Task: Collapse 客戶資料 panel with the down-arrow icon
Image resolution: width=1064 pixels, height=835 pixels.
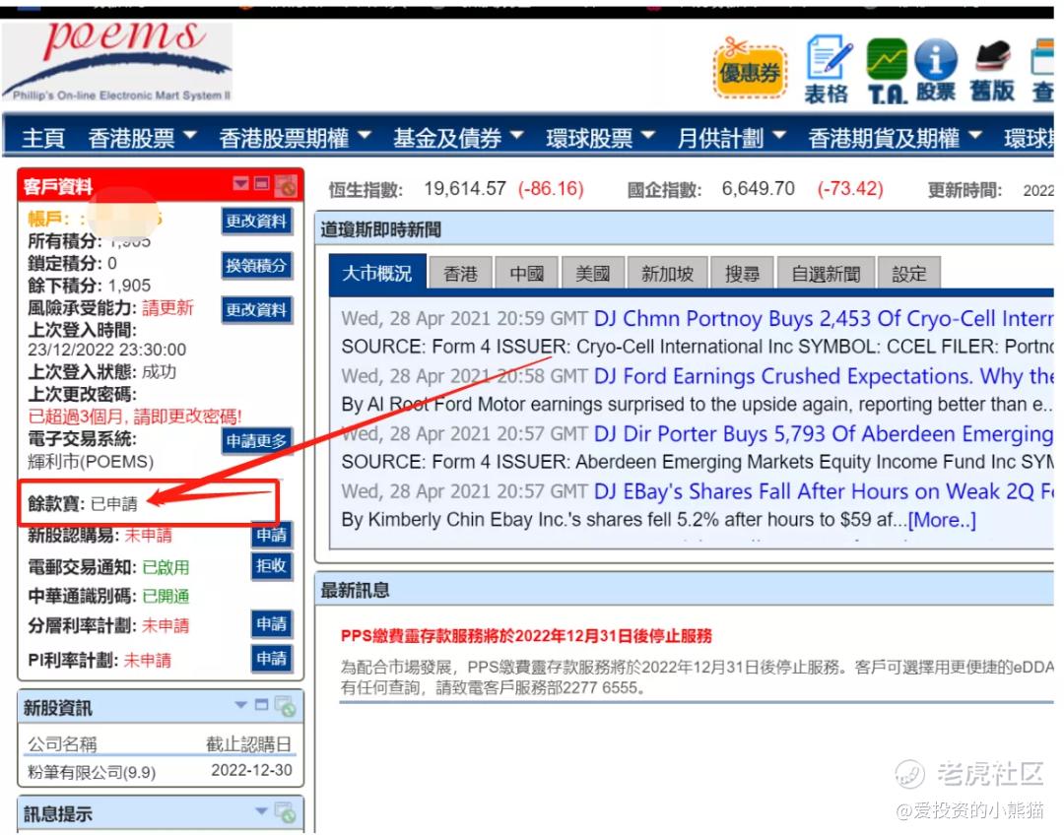Action: coord(241,183)
